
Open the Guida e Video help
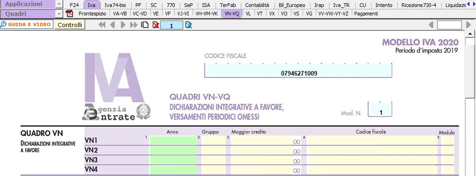click(x=27, y=24)
